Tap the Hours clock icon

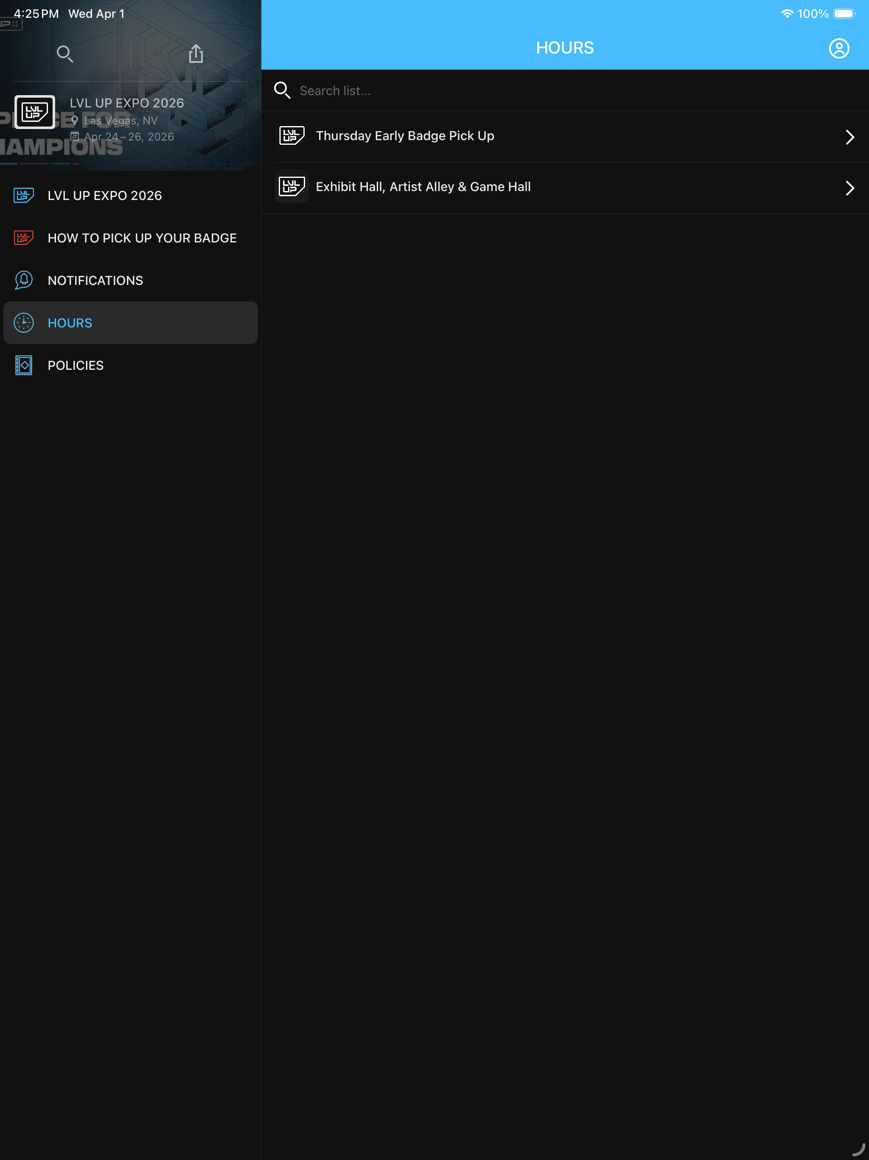tap(24, 323)
